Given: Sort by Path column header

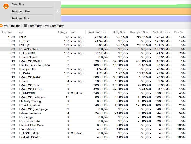Looking at the screenshot, I should pyautogui.click(x=74, y=32).
